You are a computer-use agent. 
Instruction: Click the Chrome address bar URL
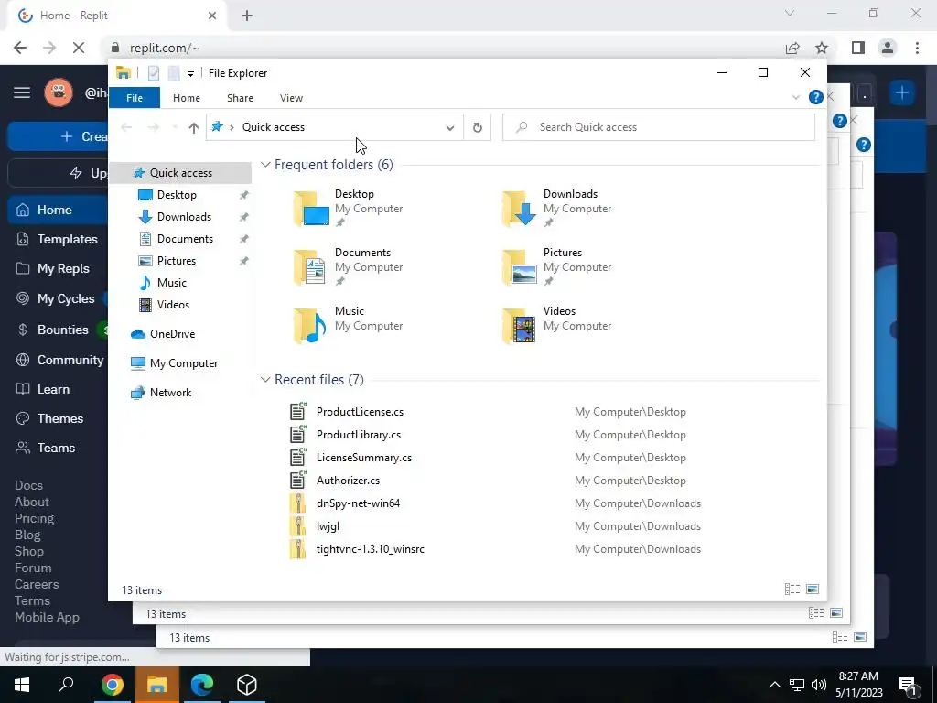(x=165, y=48)
